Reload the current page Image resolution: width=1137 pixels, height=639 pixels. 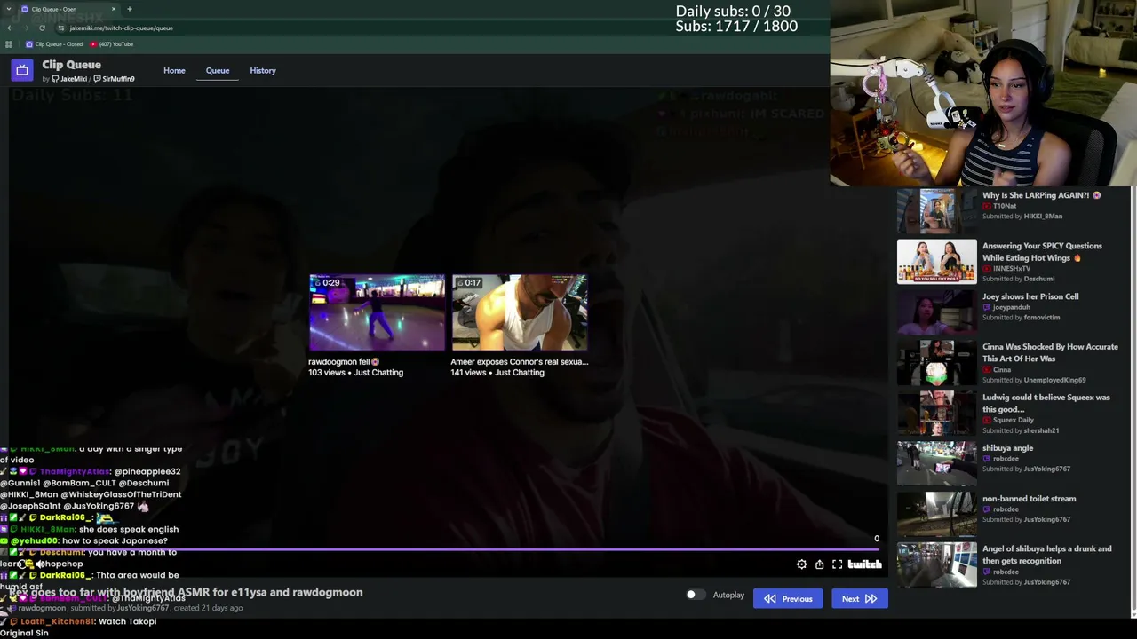tap(42, 28)
